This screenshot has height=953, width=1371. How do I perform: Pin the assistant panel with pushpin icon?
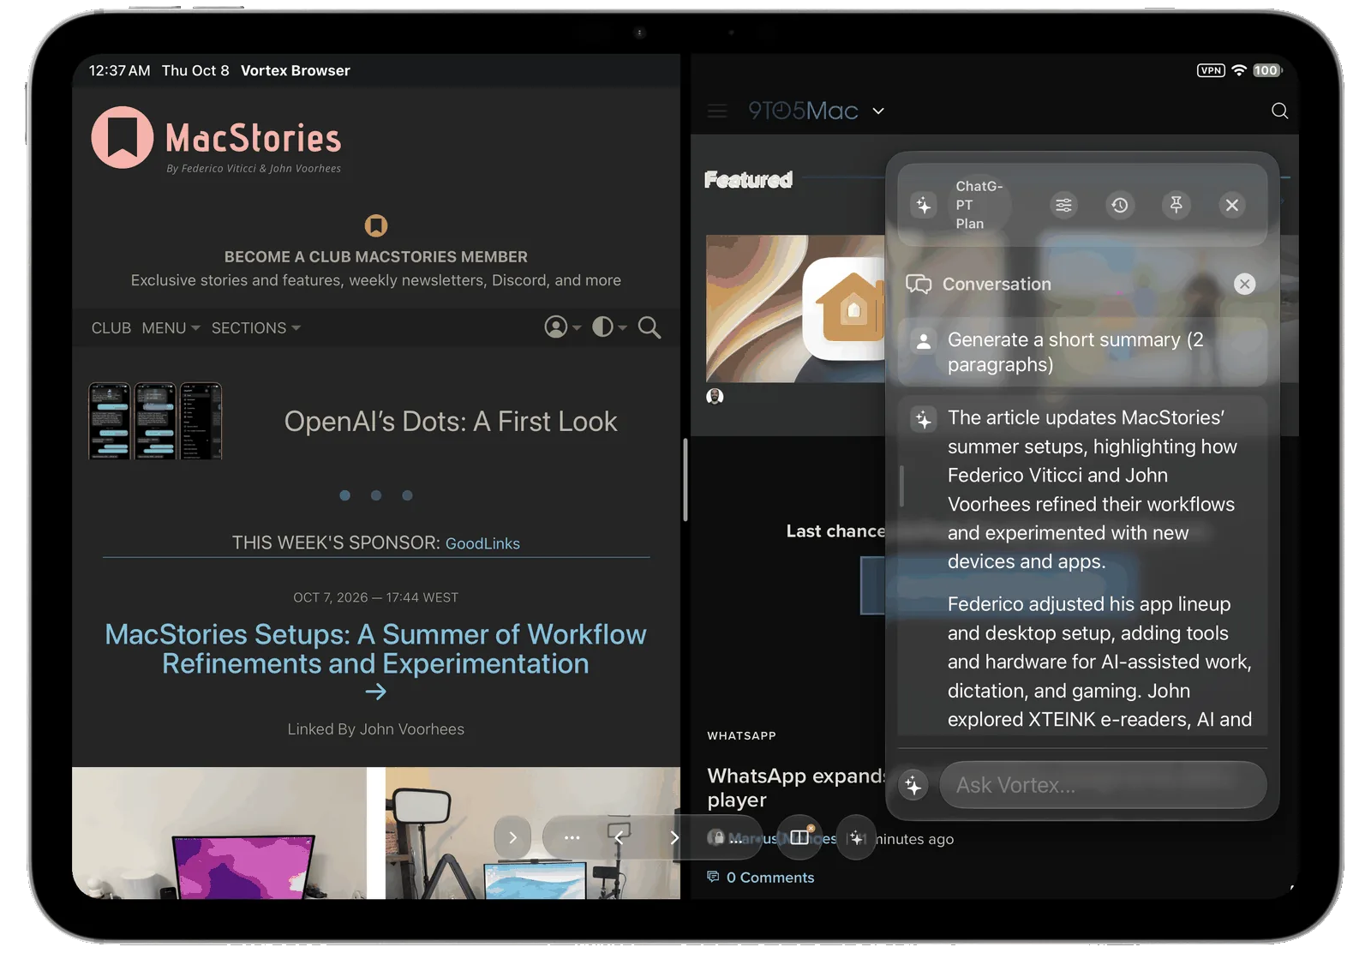tap(1176, 205)
